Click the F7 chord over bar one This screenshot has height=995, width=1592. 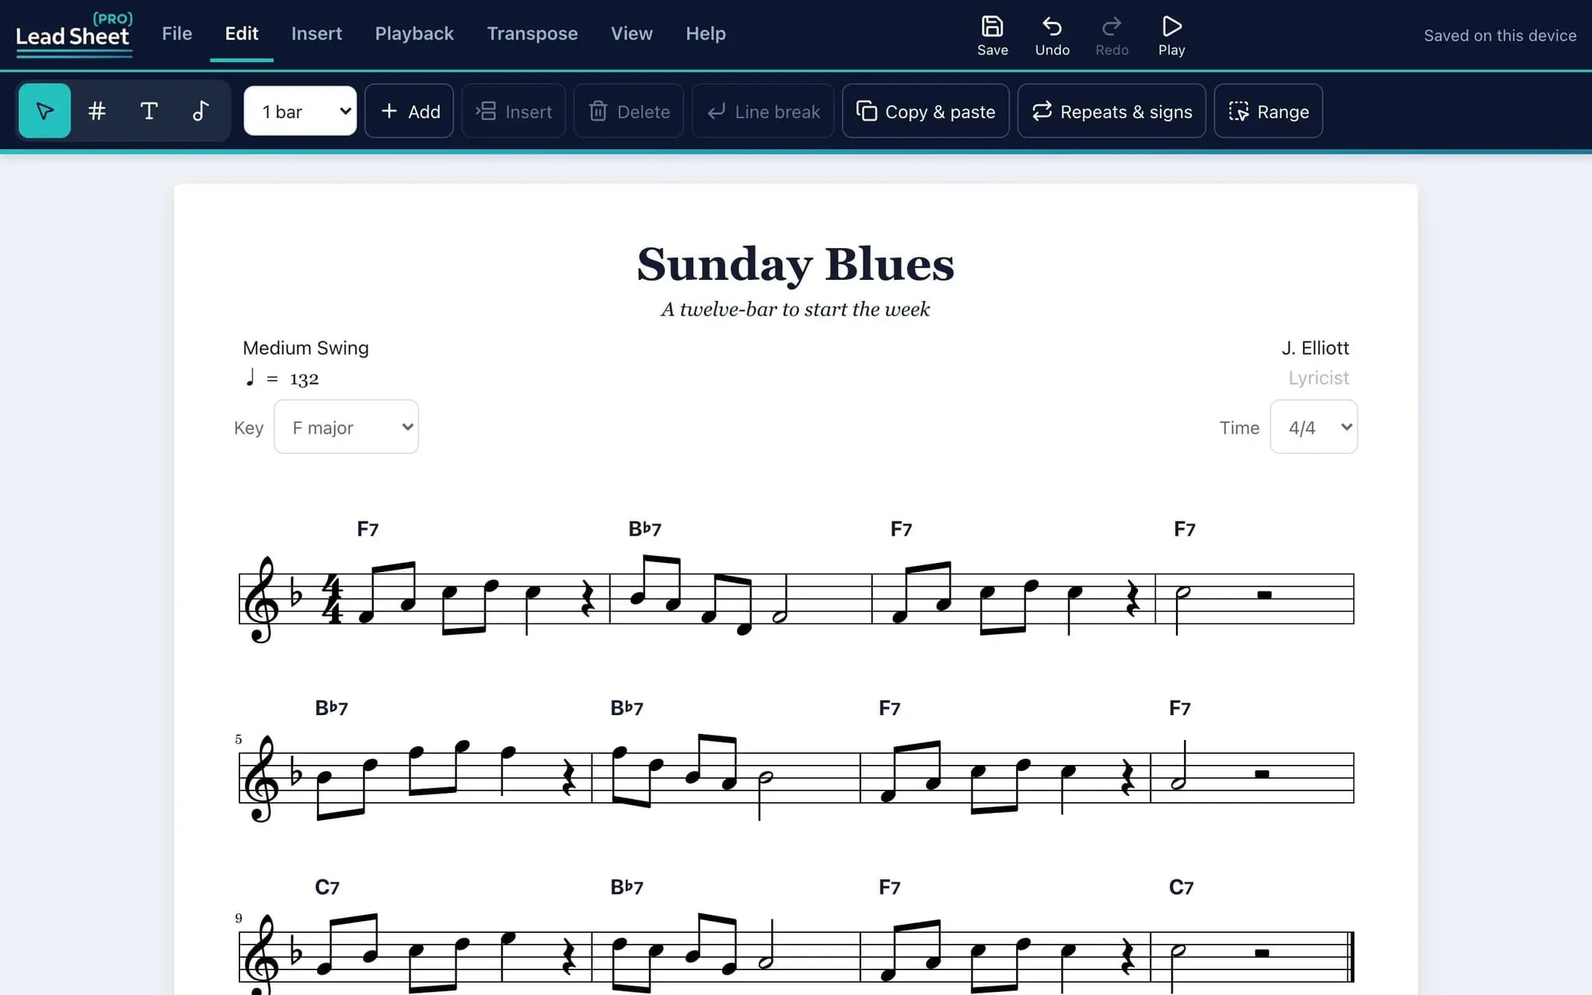(368, 529)
